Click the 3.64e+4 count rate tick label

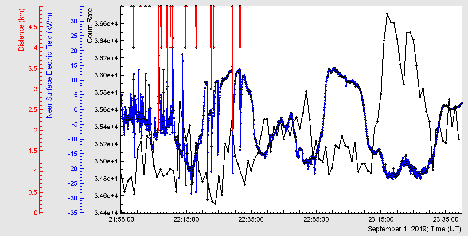point(106,41)
